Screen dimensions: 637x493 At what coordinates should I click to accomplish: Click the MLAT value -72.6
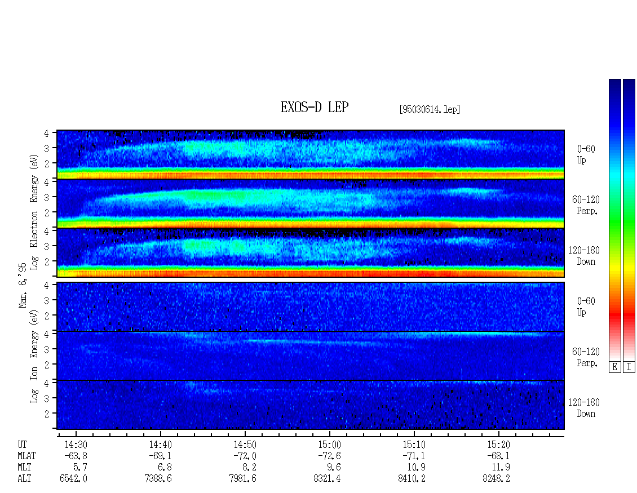329,456
